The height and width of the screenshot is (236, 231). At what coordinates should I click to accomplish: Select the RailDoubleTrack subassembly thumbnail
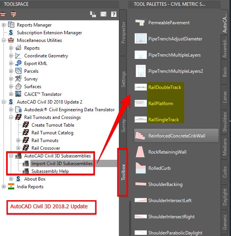[x=141, y=87]
